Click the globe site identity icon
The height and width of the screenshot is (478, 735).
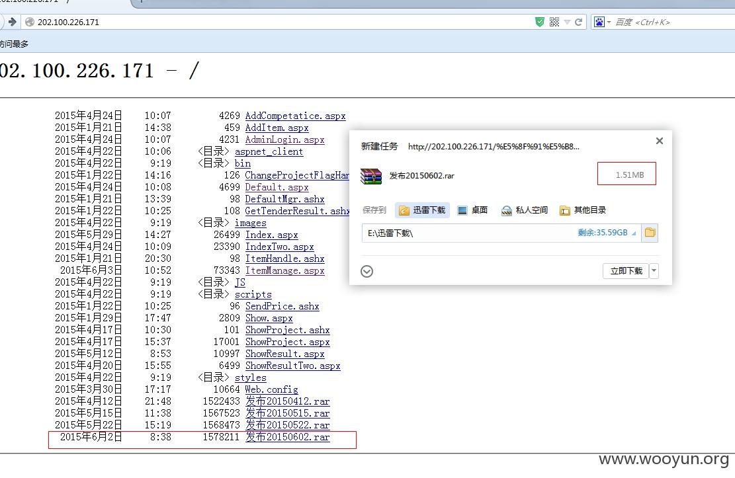pyautogui.click(x=30, y=22)
